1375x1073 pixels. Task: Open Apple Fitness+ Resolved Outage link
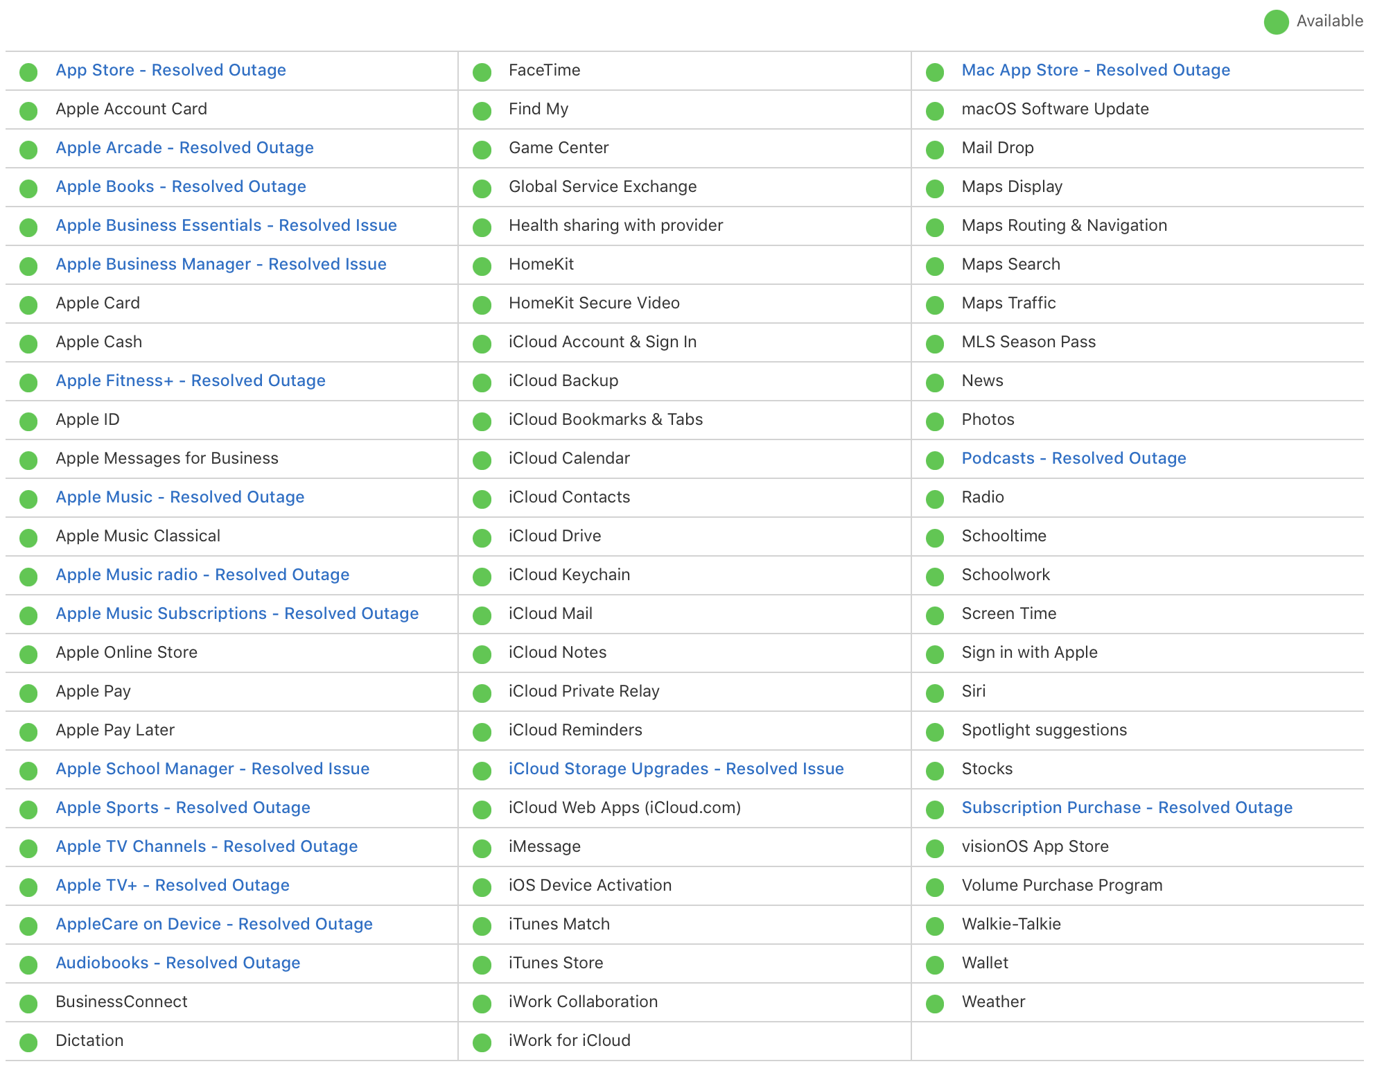click(190, 381)
